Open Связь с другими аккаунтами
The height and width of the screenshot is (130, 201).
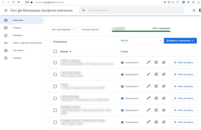tap(27, 43)
